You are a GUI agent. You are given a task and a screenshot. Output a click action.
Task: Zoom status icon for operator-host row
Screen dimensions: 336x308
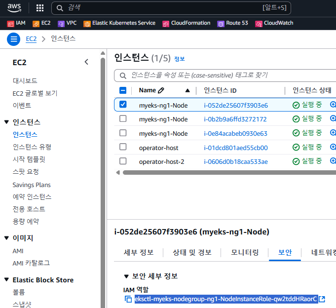pyautogui.click(x=333, y=147)
